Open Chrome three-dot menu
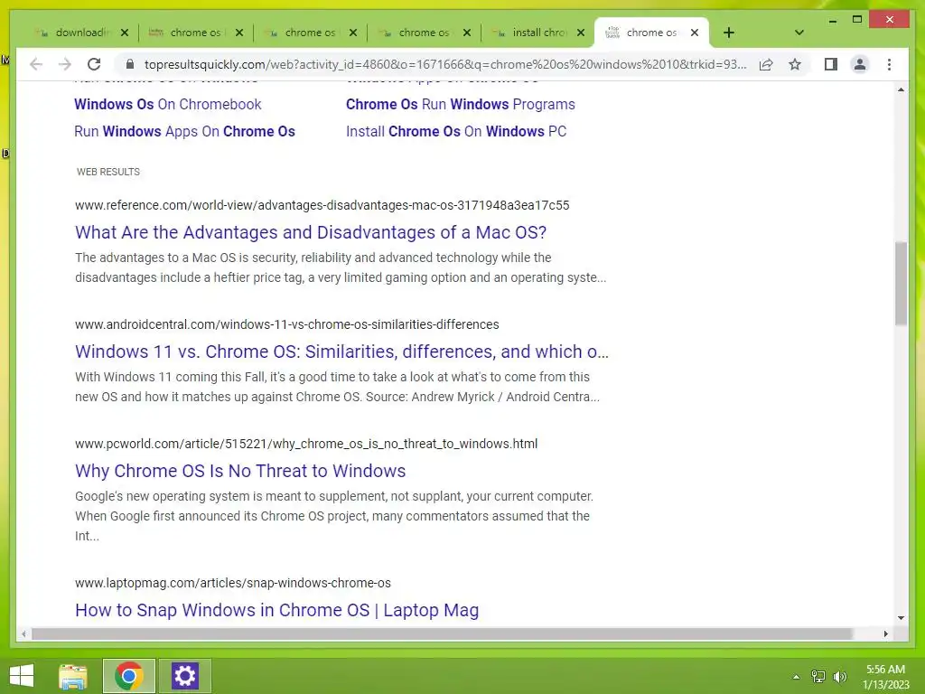 (889, 64)
